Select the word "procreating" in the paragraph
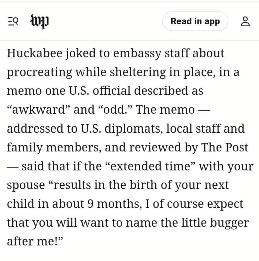 coord(39,72)
